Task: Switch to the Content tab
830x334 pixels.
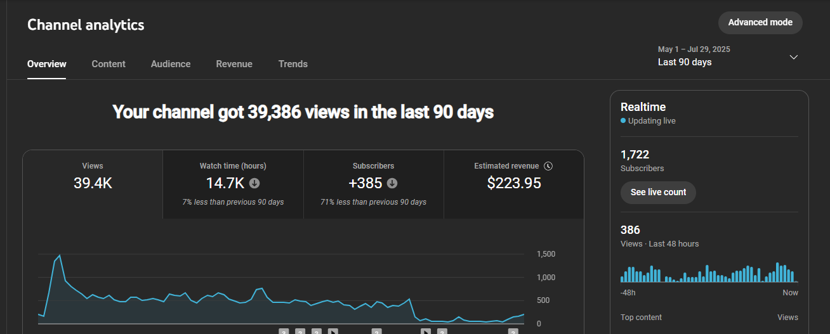Action: tap(109, 64)
